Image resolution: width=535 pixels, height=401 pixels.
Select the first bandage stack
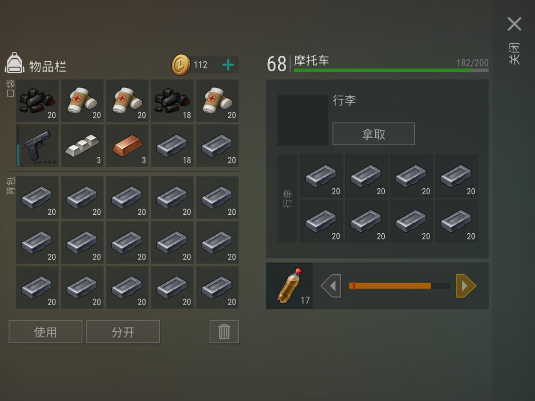[82, 101]
